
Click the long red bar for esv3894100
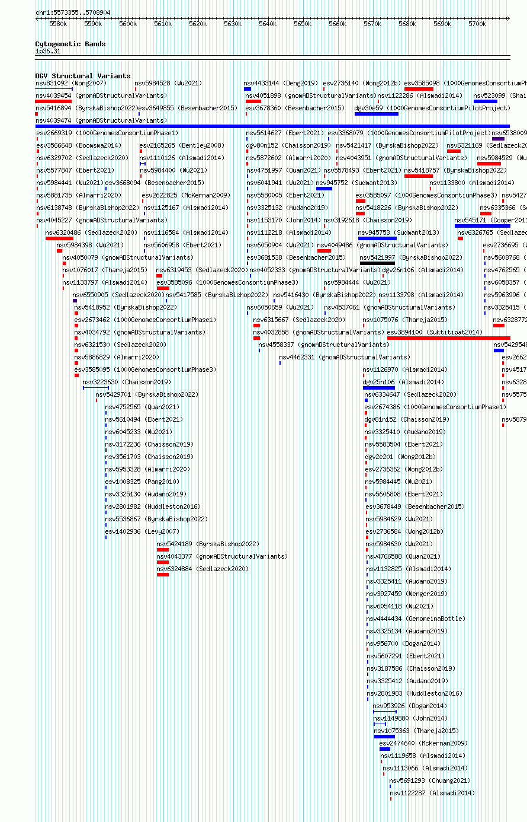(x=448, y=338)
